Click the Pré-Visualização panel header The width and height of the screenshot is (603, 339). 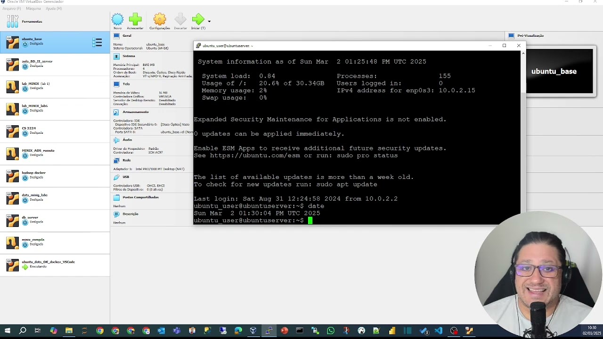click(530, 36)
